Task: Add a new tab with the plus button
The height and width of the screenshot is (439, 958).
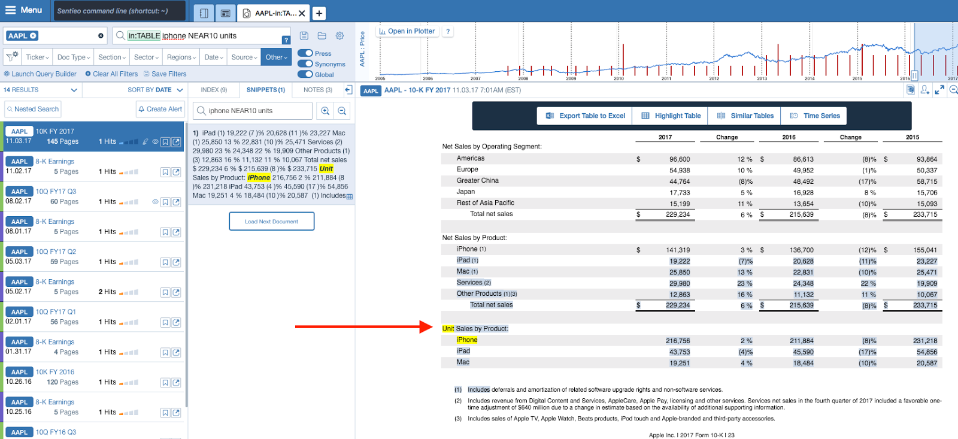Action: pyautogui.click(x=319, y=13)
